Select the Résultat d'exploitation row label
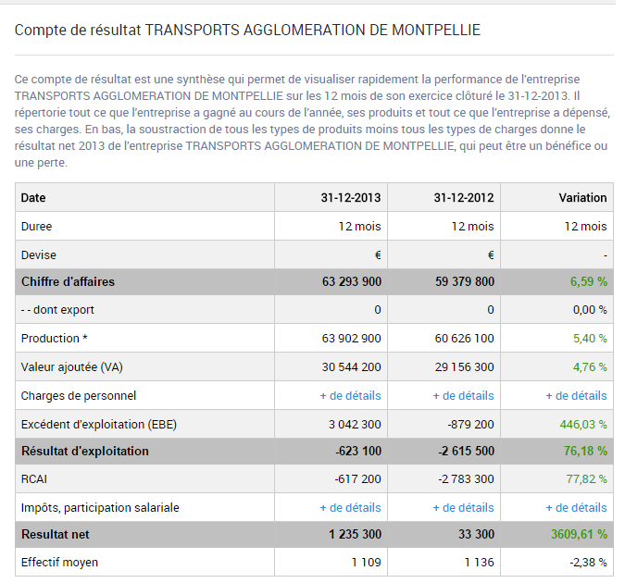The image size is (625, 583). (x=84, y=451)
